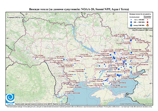
Task: Select the blue flame legend icon
Action: click(x=131, y=25)
